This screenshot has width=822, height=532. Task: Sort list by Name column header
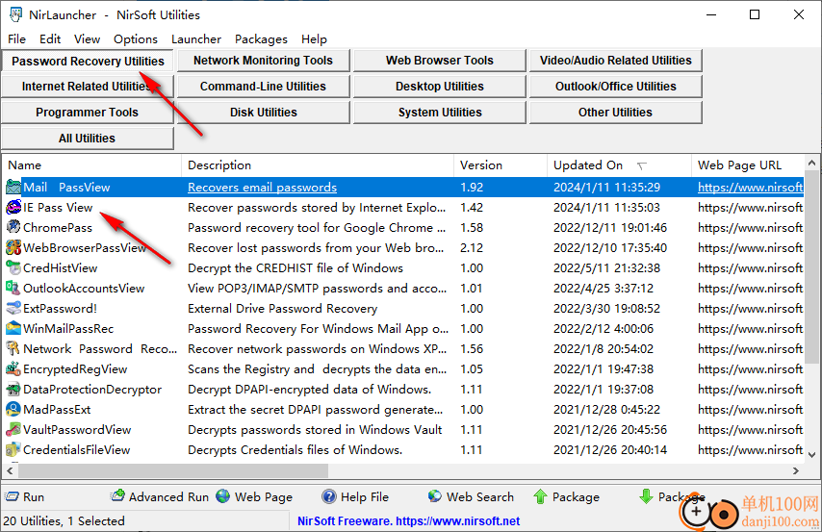[x=92, y=165]
